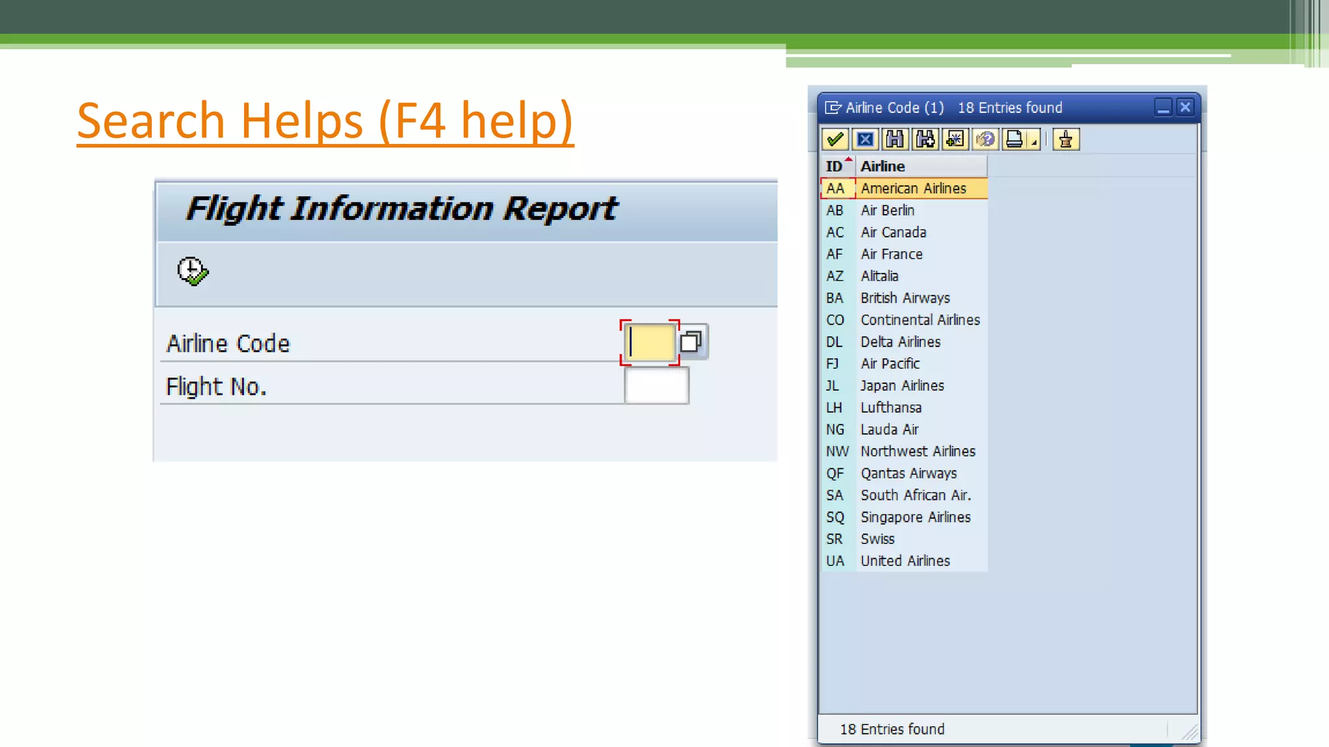Click the AA ID cell
1329x747 pixels.
click(x=838, y=188)
